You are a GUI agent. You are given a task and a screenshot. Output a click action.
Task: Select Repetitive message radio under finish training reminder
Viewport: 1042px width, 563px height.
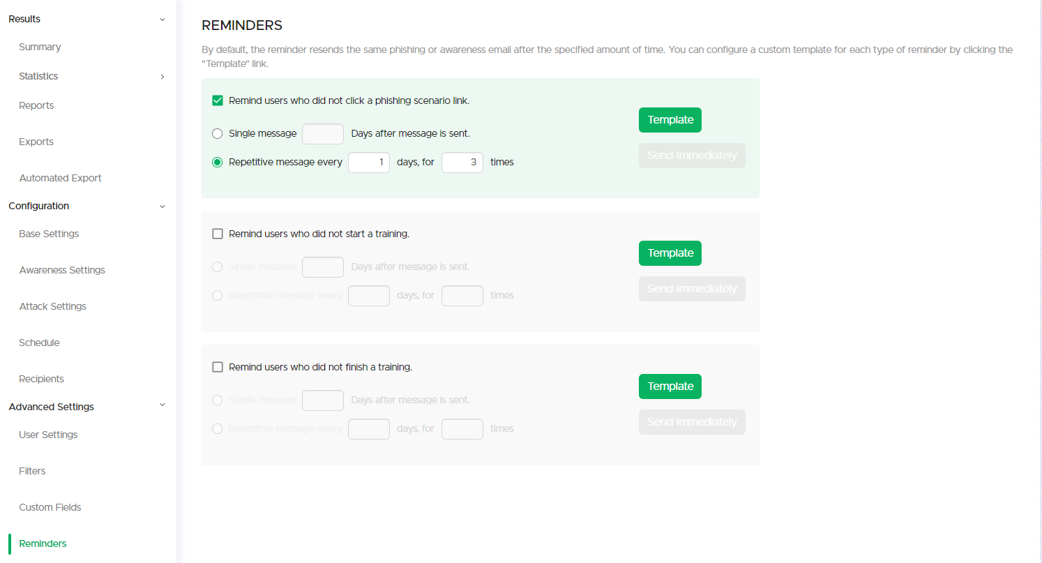point(218,428)
